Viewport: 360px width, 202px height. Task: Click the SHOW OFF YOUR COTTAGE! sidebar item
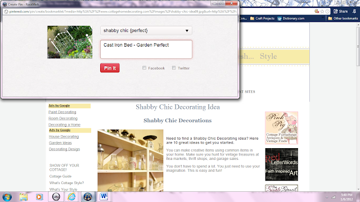tap(64, 167)
